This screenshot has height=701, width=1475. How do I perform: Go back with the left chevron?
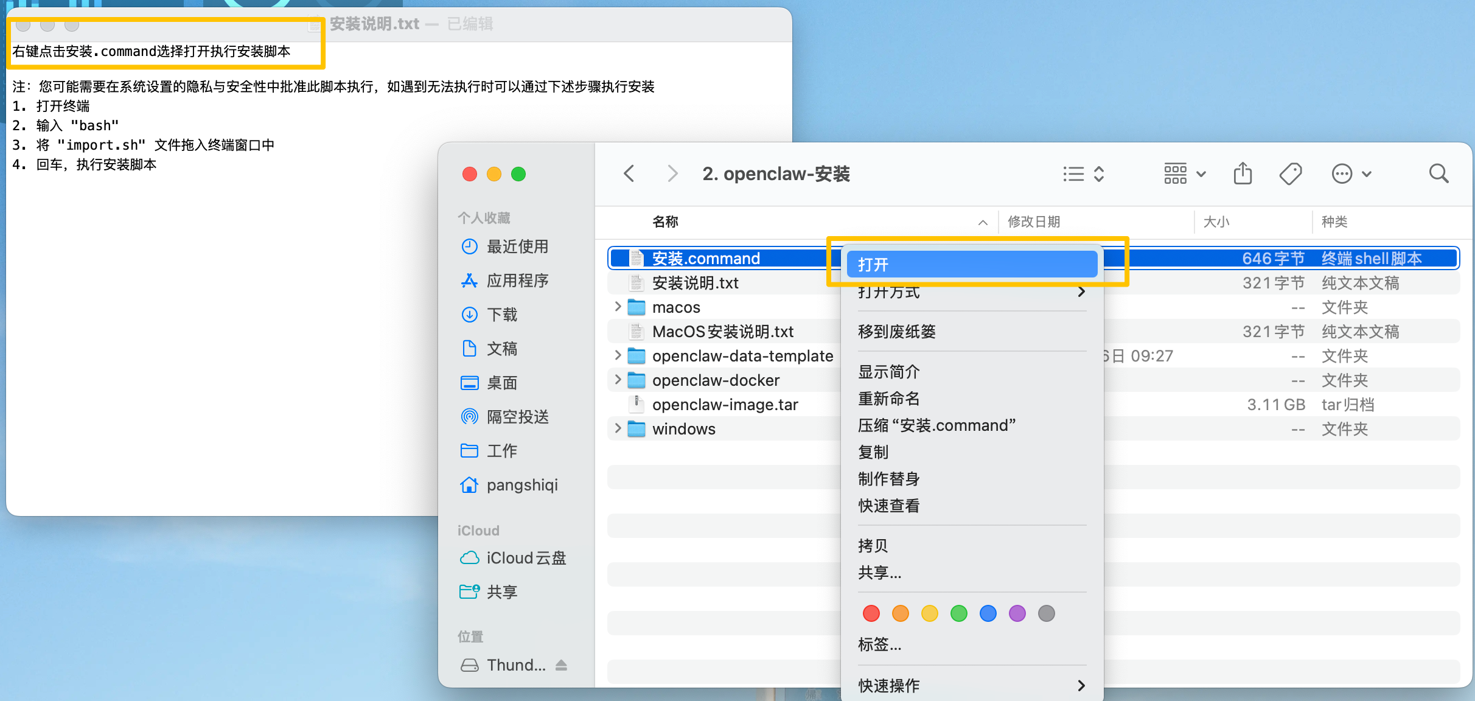[x=629, y=174]
